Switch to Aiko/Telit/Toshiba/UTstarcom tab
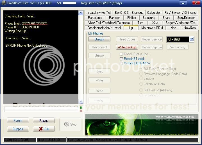 coord(109,23)
